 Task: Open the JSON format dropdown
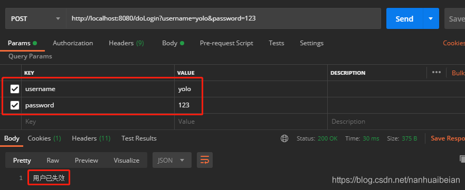pyautogui.click(x=172, y=160)
